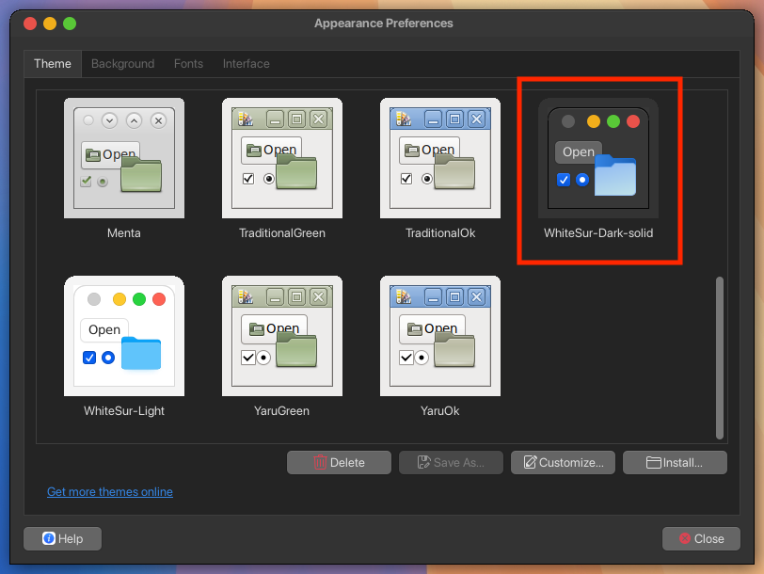Click the yellow minimize window button
The image size is (764, 574).
[50, 23]
